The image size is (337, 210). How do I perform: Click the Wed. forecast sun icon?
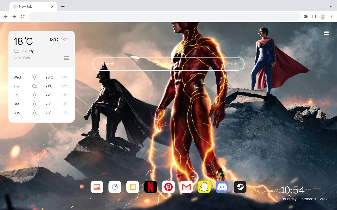(x=34, y=77)
